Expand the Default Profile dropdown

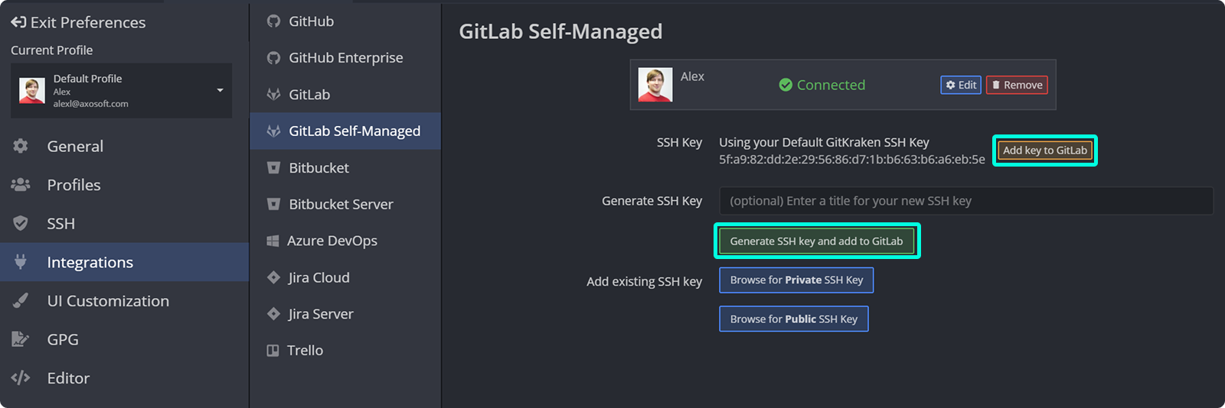[220, 90]
